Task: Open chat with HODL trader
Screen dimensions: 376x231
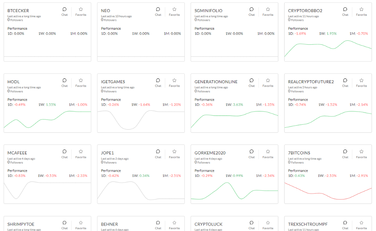Action: click(65, 82)
